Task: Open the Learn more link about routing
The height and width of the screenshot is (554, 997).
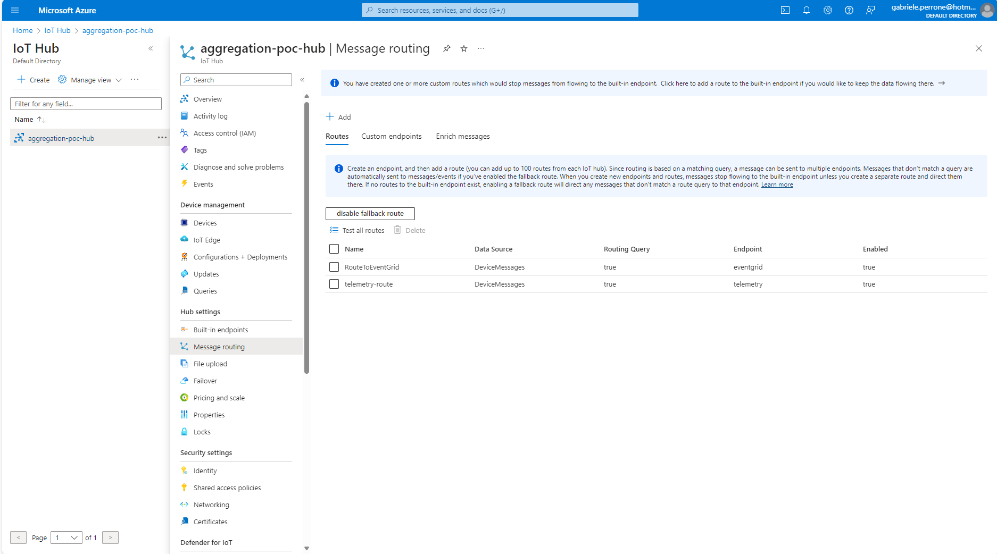Action: 776,184
